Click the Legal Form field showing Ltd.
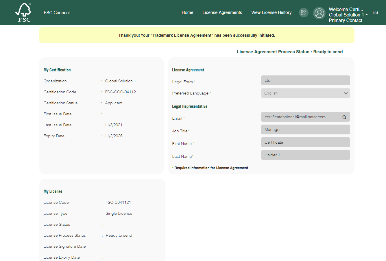Screen dimensions: 386x261 (x=305, y=80)
